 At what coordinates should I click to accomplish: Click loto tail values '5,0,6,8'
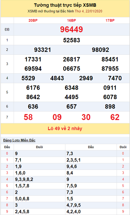(22, 199)
